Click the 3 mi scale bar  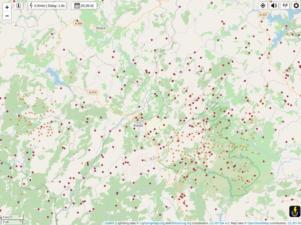[x=11, y=222]
